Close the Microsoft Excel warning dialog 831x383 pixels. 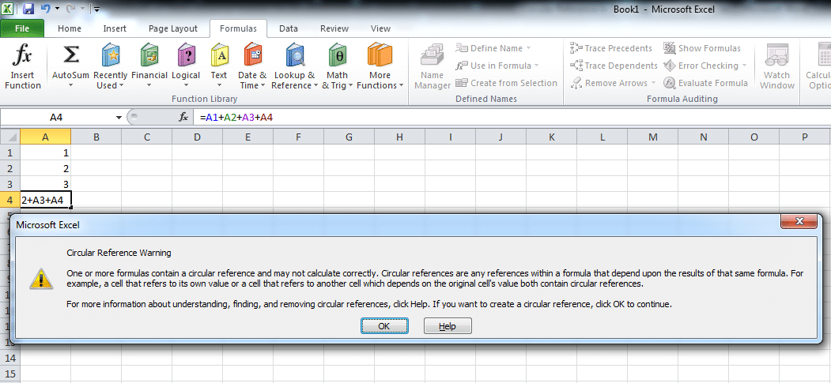coord(799,221)
